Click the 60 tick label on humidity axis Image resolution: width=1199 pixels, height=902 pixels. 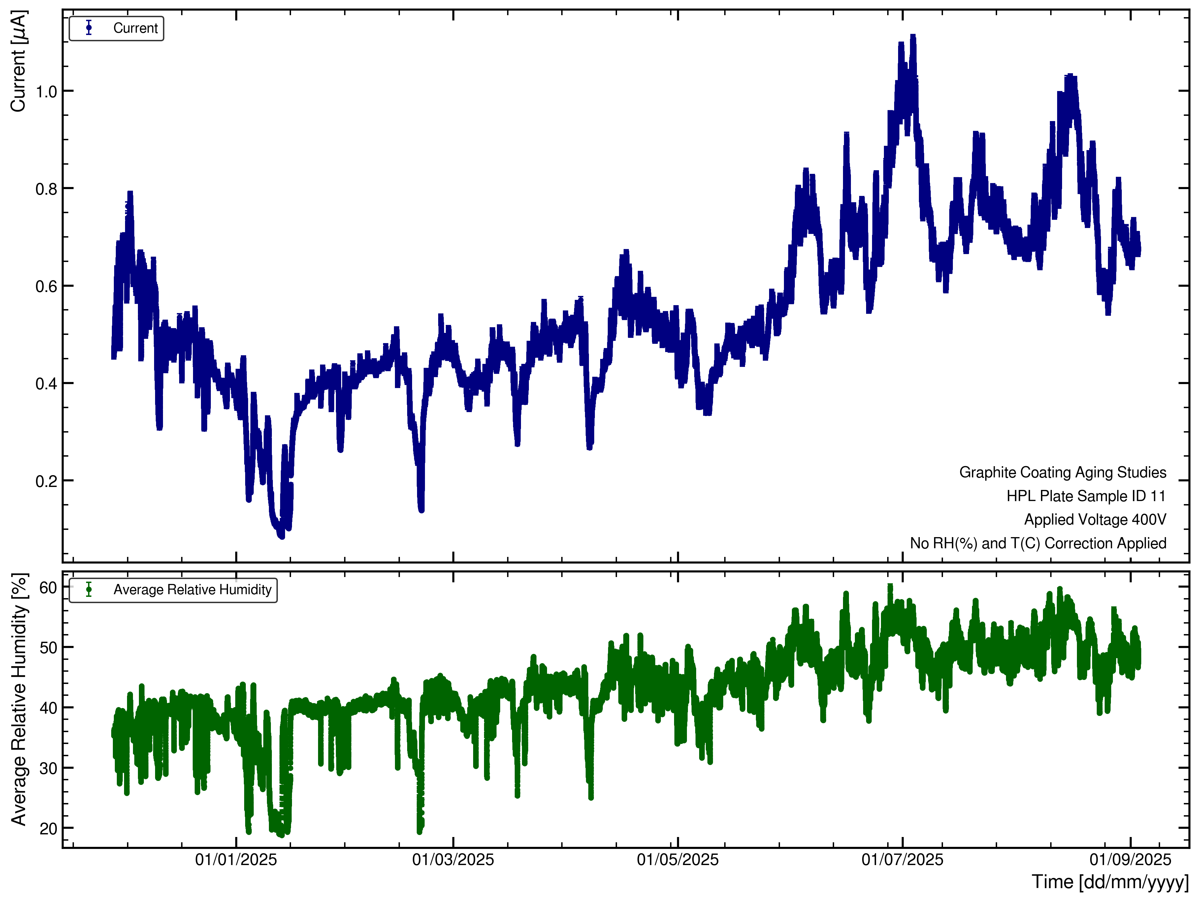(x=48, y=588)
